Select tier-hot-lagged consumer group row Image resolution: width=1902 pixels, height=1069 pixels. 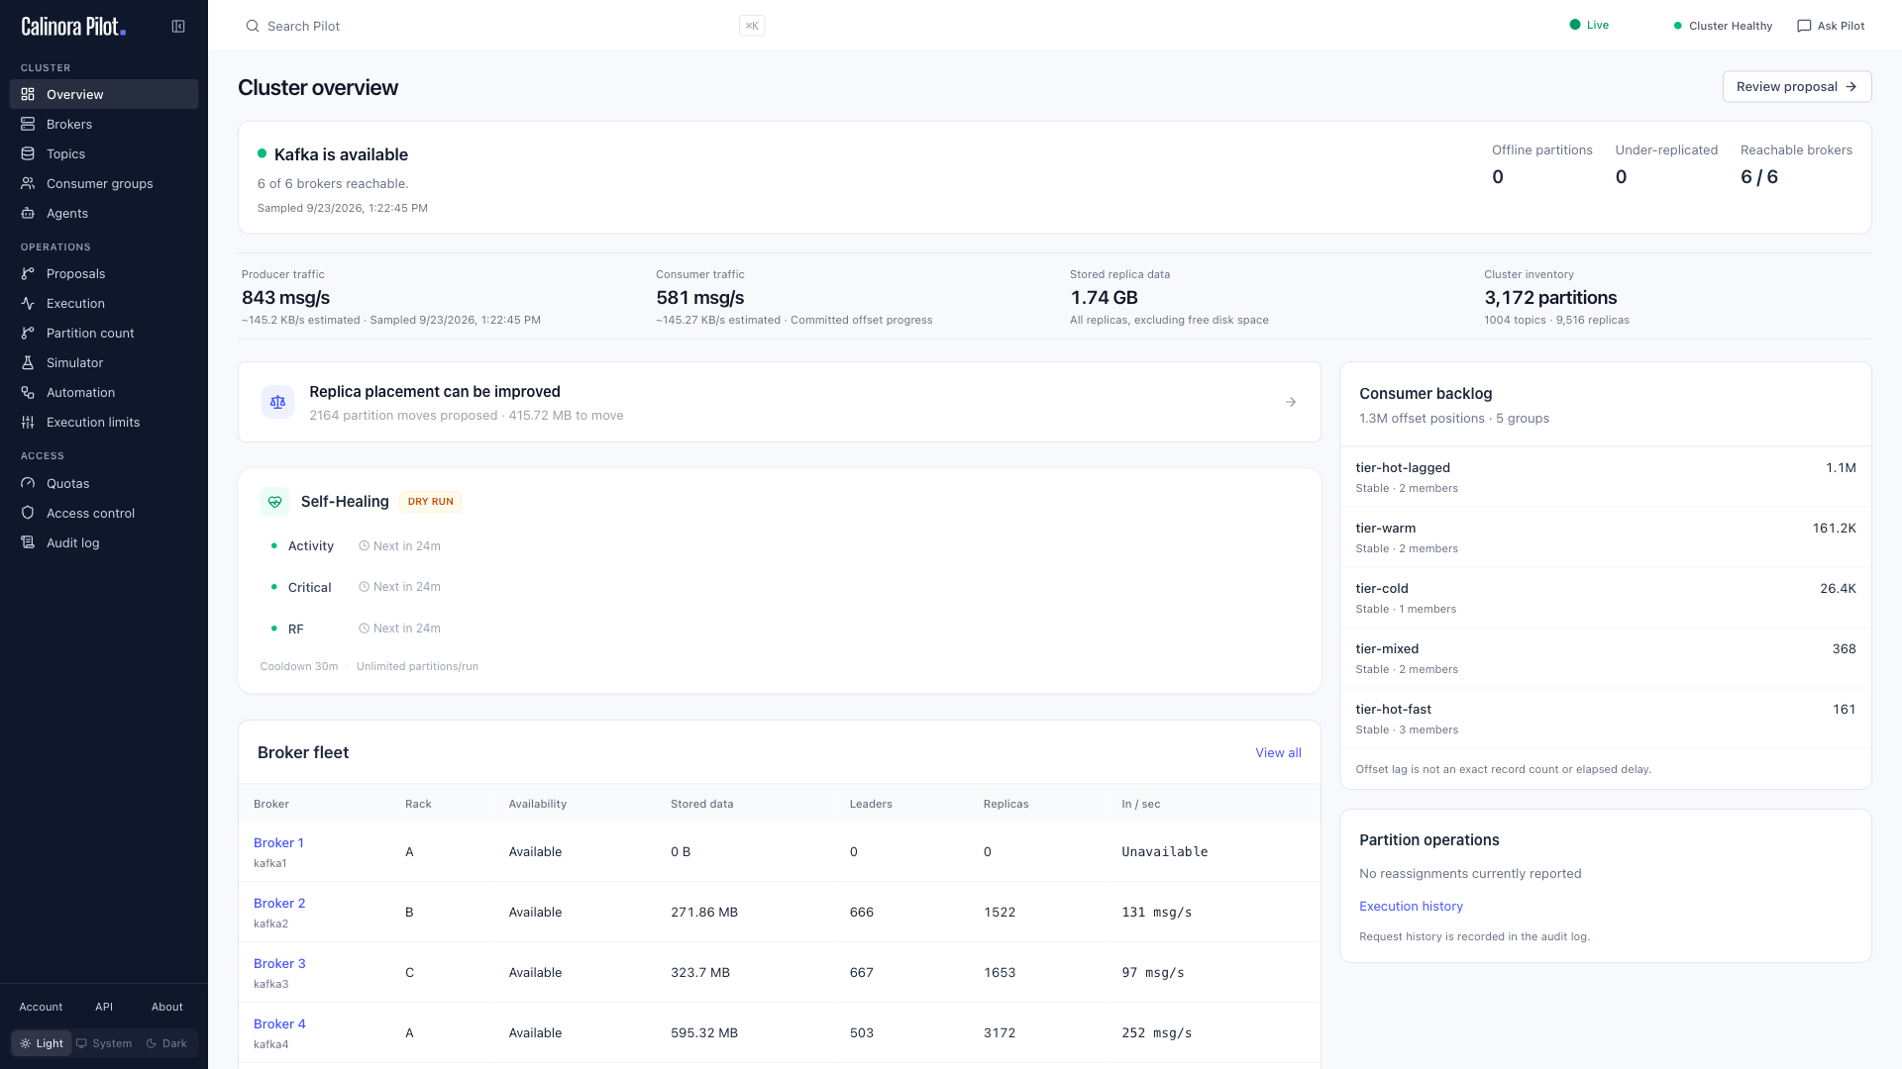(x=1605, y=477)
